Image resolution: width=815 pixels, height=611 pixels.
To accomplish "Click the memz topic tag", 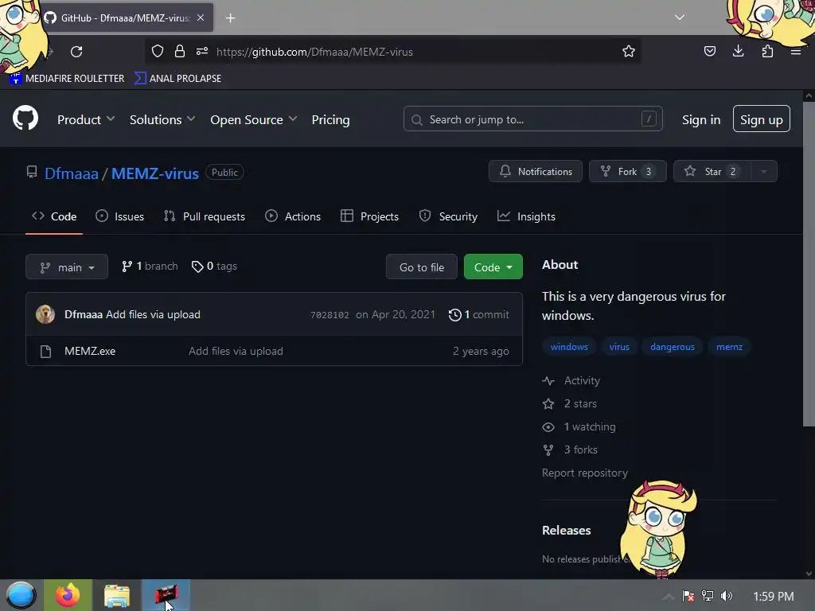I will point(729,347).
